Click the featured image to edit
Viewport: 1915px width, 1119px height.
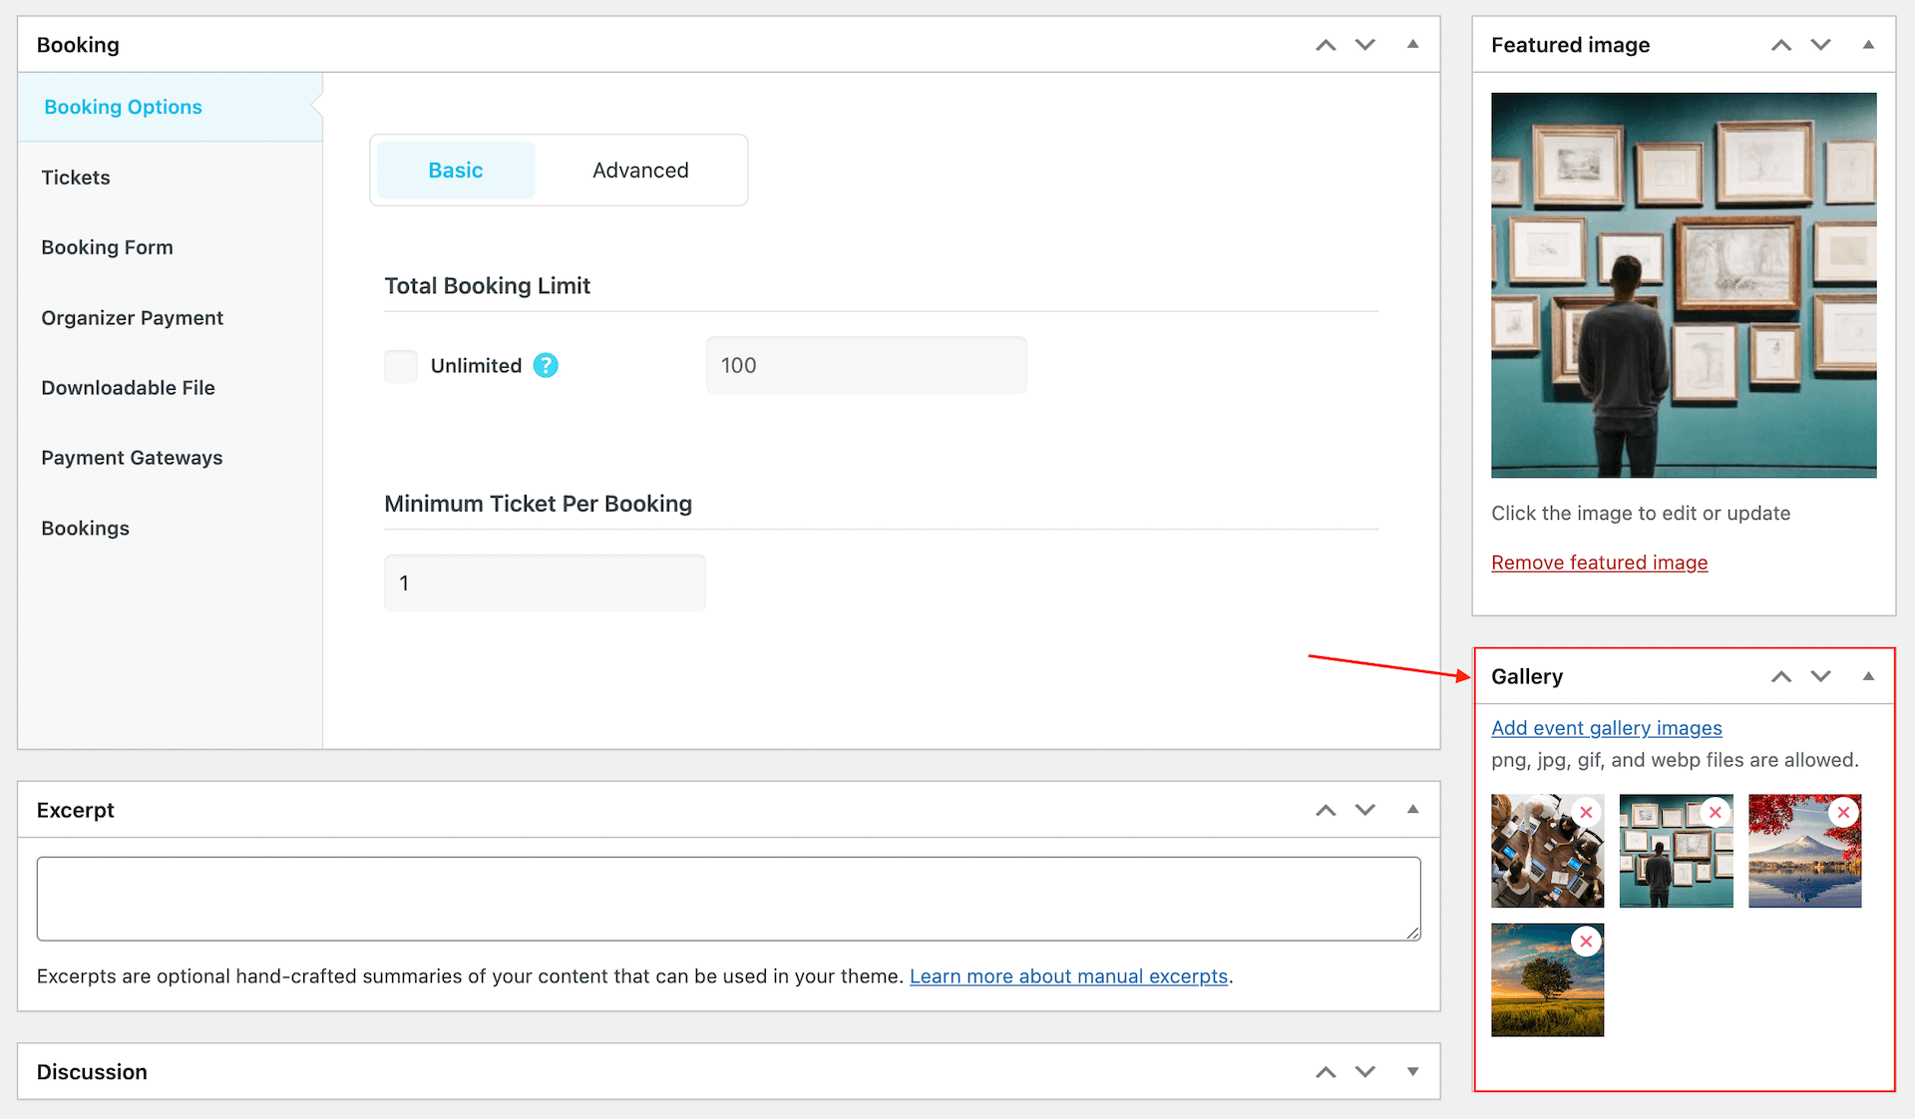coord(1684,285)
